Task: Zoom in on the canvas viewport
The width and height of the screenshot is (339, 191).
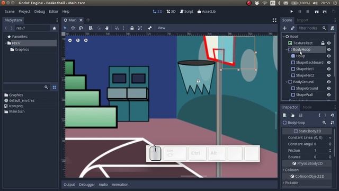Action: 86,40
